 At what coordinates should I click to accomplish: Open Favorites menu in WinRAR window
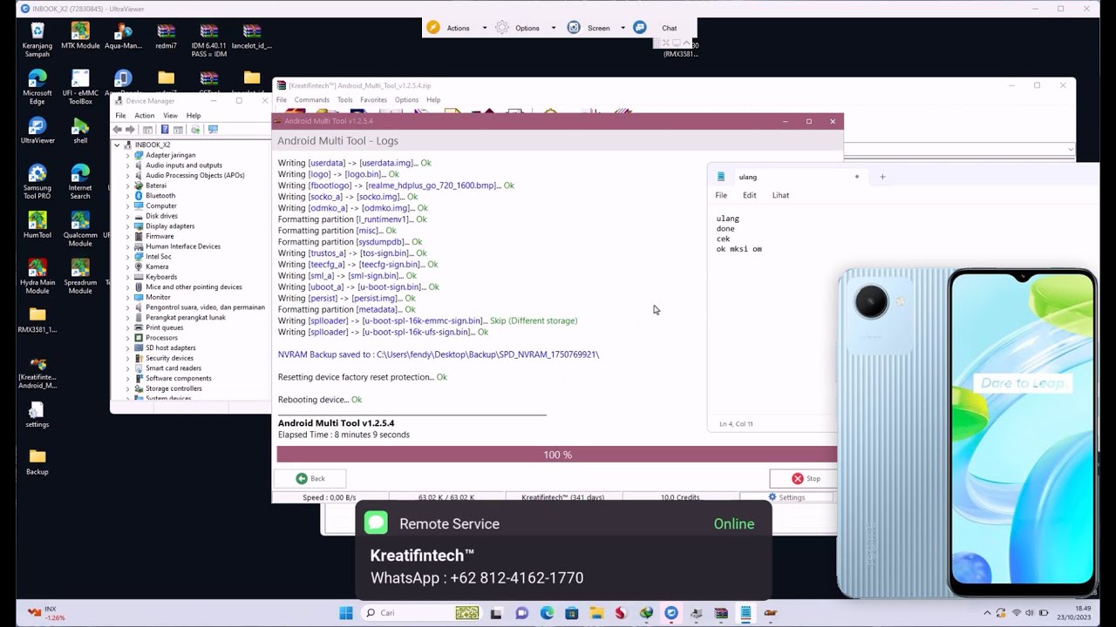click(373, 100)
